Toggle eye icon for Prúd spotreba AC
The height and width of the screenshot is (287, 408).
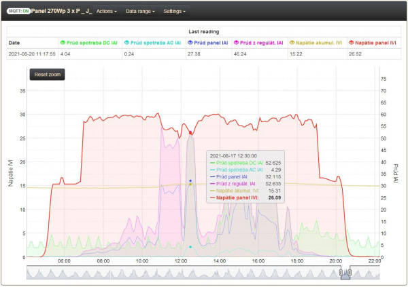coord(126,43)
